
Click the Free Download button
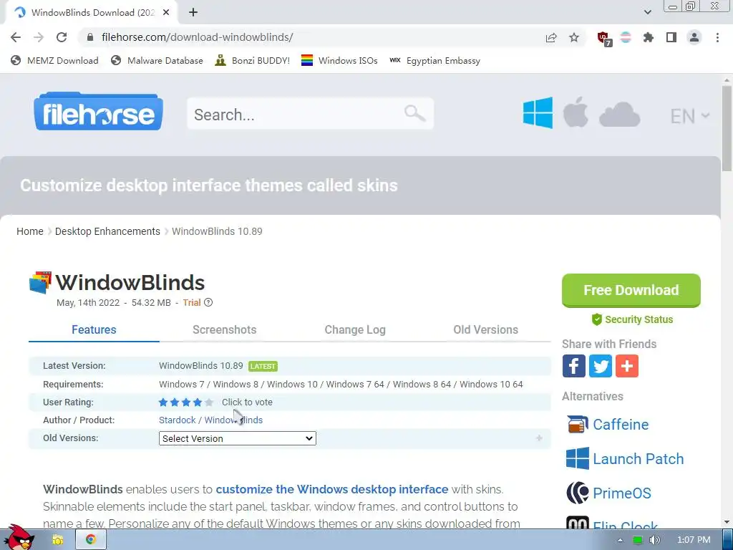pos(631,291)
